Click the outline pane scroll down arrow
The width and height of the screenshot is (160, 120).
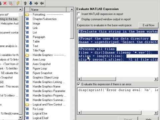coord(20,117)
